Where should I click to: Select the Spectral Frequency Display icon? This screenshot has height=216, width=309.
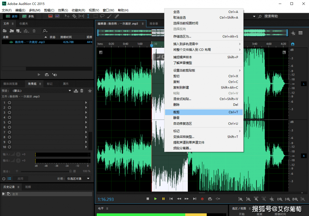(x=57, y=16)
